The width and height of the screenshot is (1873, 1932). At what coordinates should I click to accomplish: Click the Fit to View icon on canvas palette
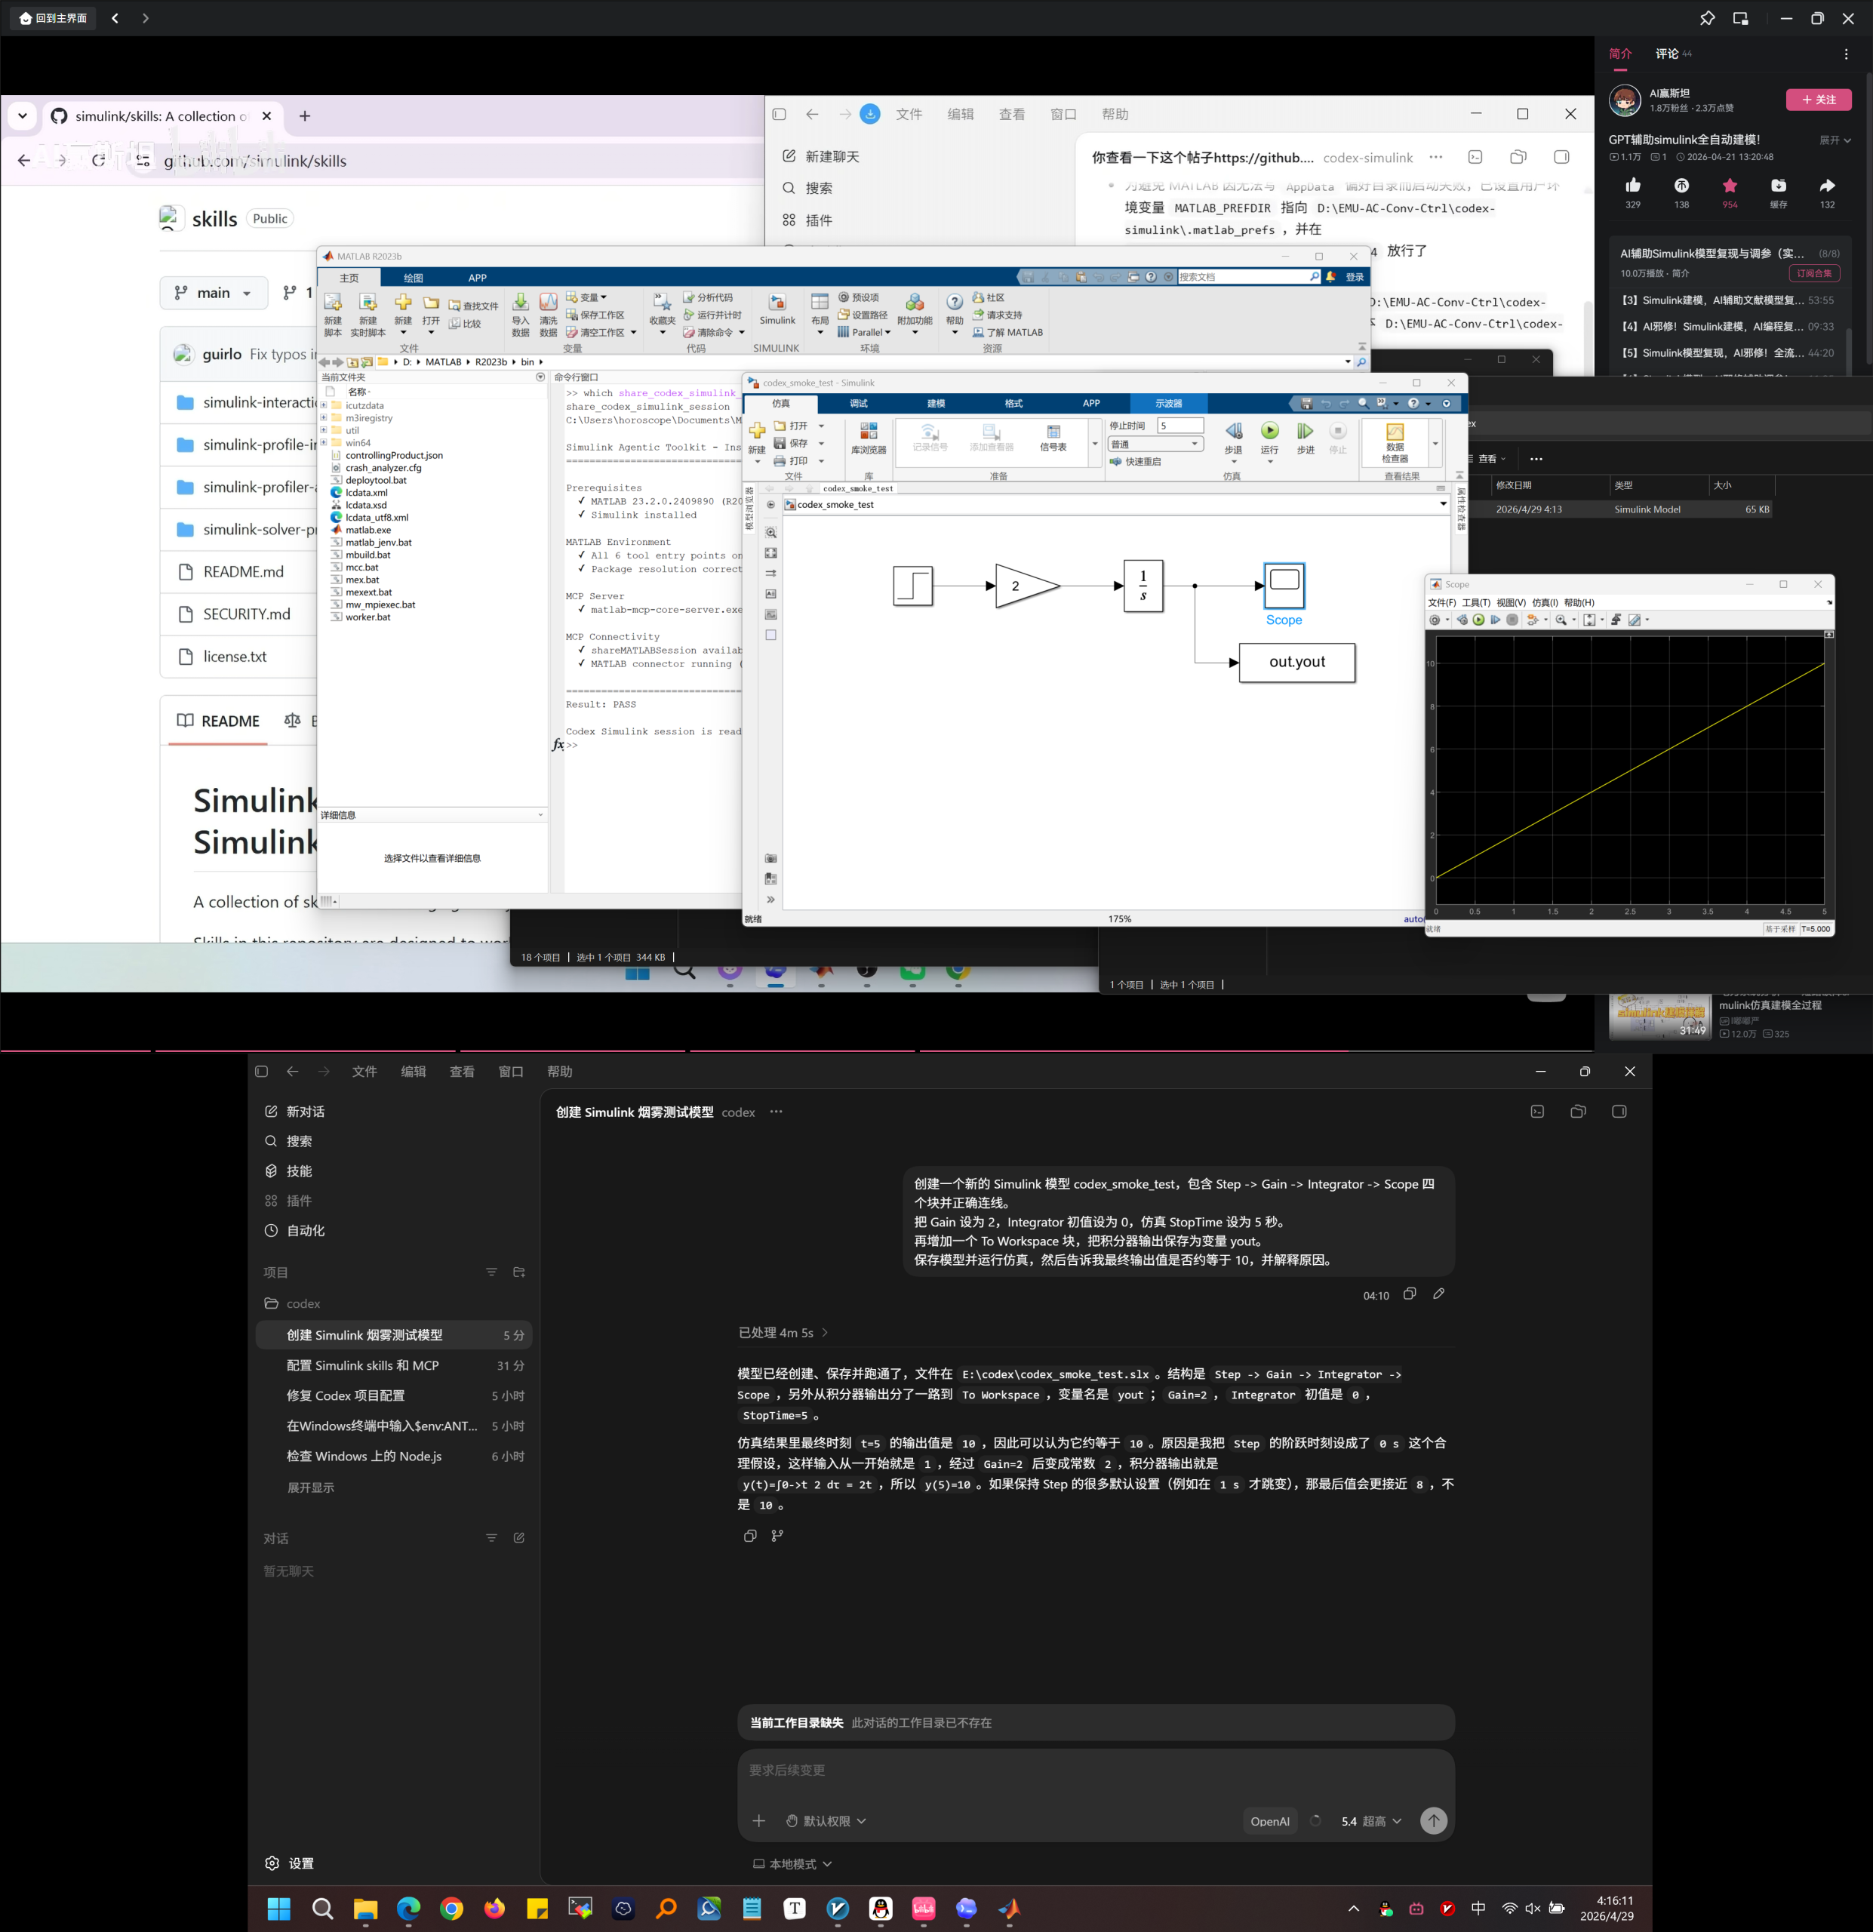pyautogui.click(x=771, y=553)
